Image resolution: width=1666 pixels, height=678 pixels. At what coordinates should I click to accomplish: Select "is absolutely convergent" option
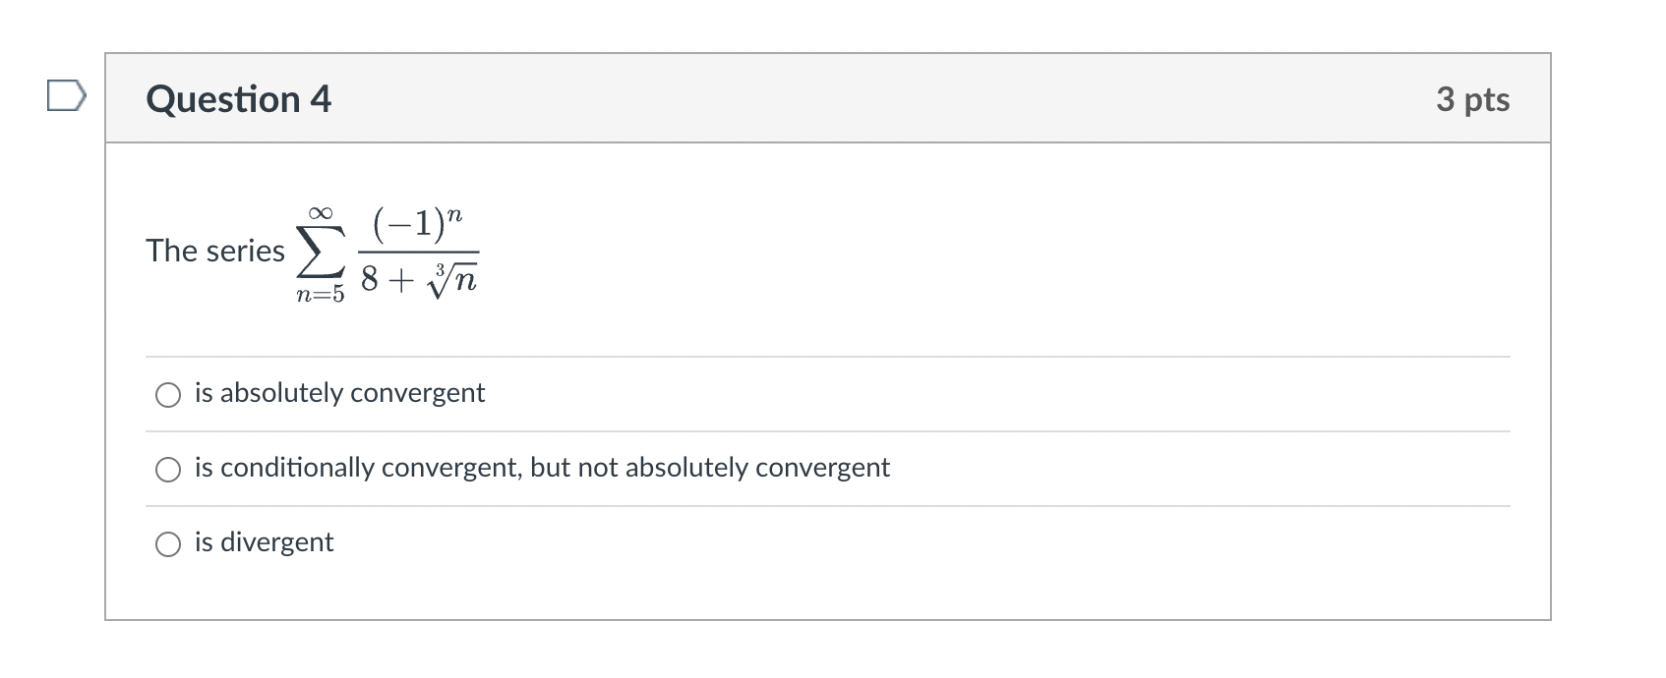[x=169, y=394]
